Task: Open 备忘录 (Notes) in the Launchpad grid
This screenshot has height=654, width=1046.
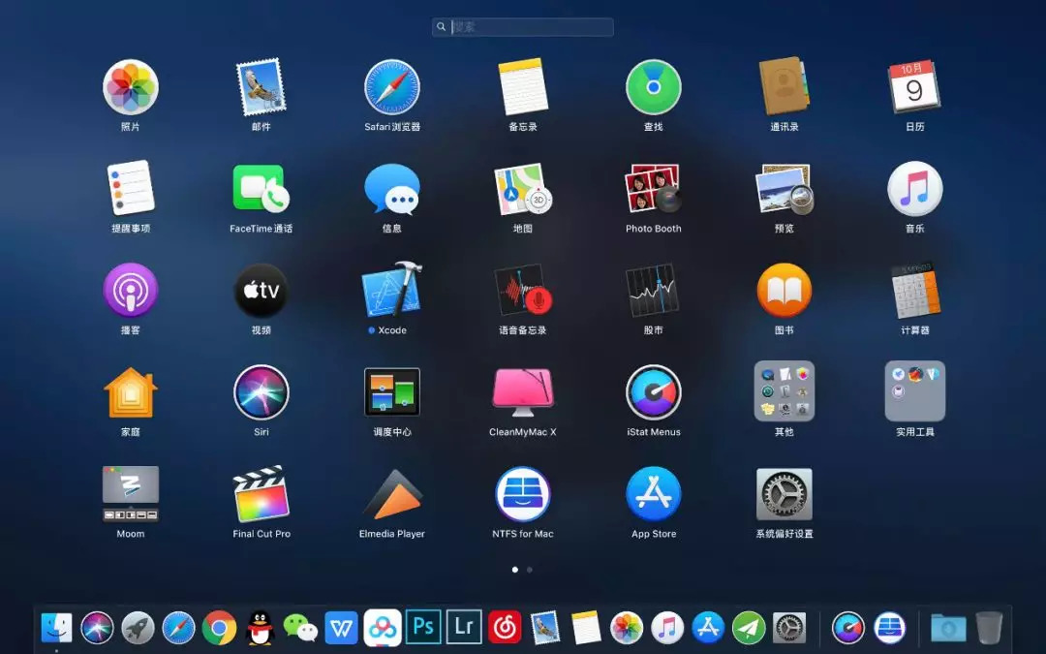Action: coord(523,87)
